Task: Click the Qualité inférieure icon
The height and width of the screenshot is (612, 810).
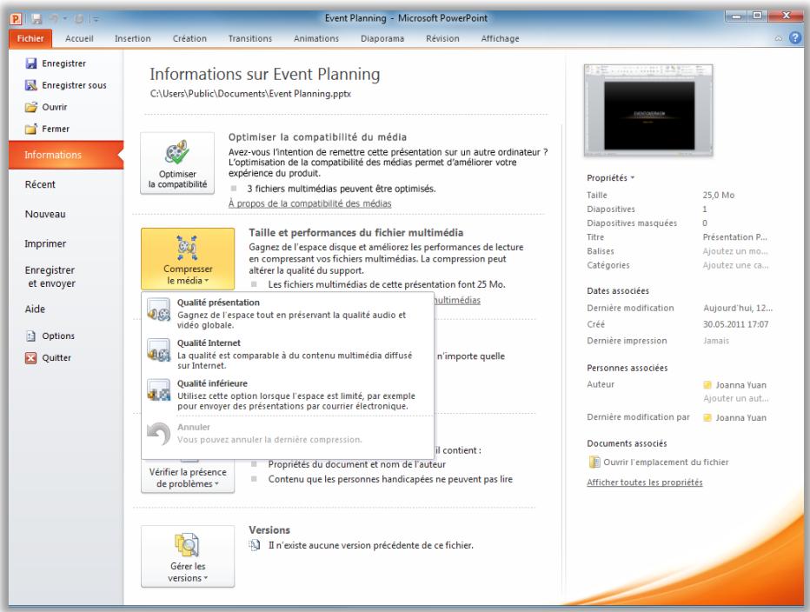Action: pos(158,390)
